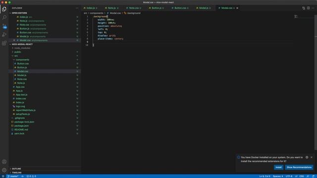Open errors and warnings count in the status bar

[31, 176]
